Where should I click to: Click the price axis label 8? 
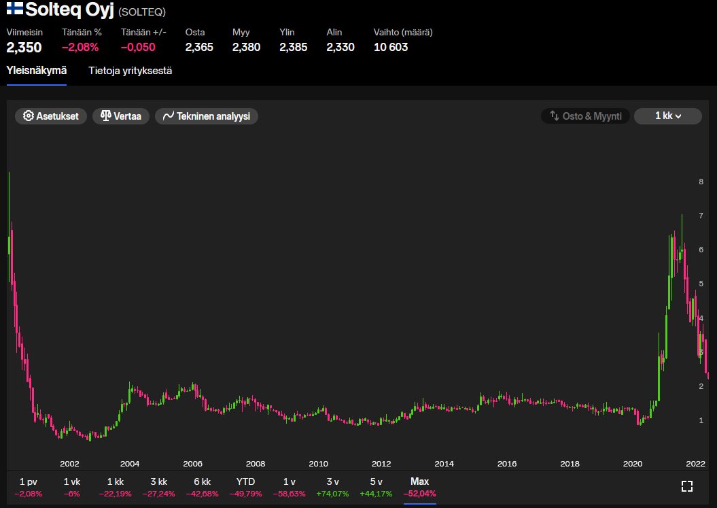[x=701, y=182]
